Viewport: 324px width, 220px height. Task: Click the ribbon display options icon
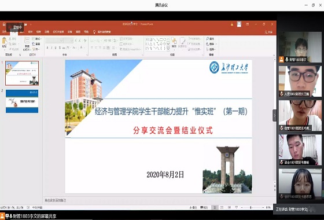click(x=248, y=24)
